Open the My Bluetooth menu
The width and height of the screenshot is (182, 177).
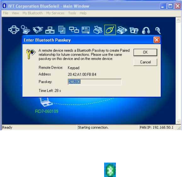pos(33,13)
